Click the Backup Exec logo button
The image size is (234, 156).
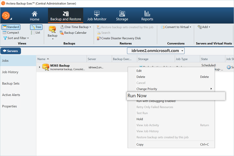point(6,16)
